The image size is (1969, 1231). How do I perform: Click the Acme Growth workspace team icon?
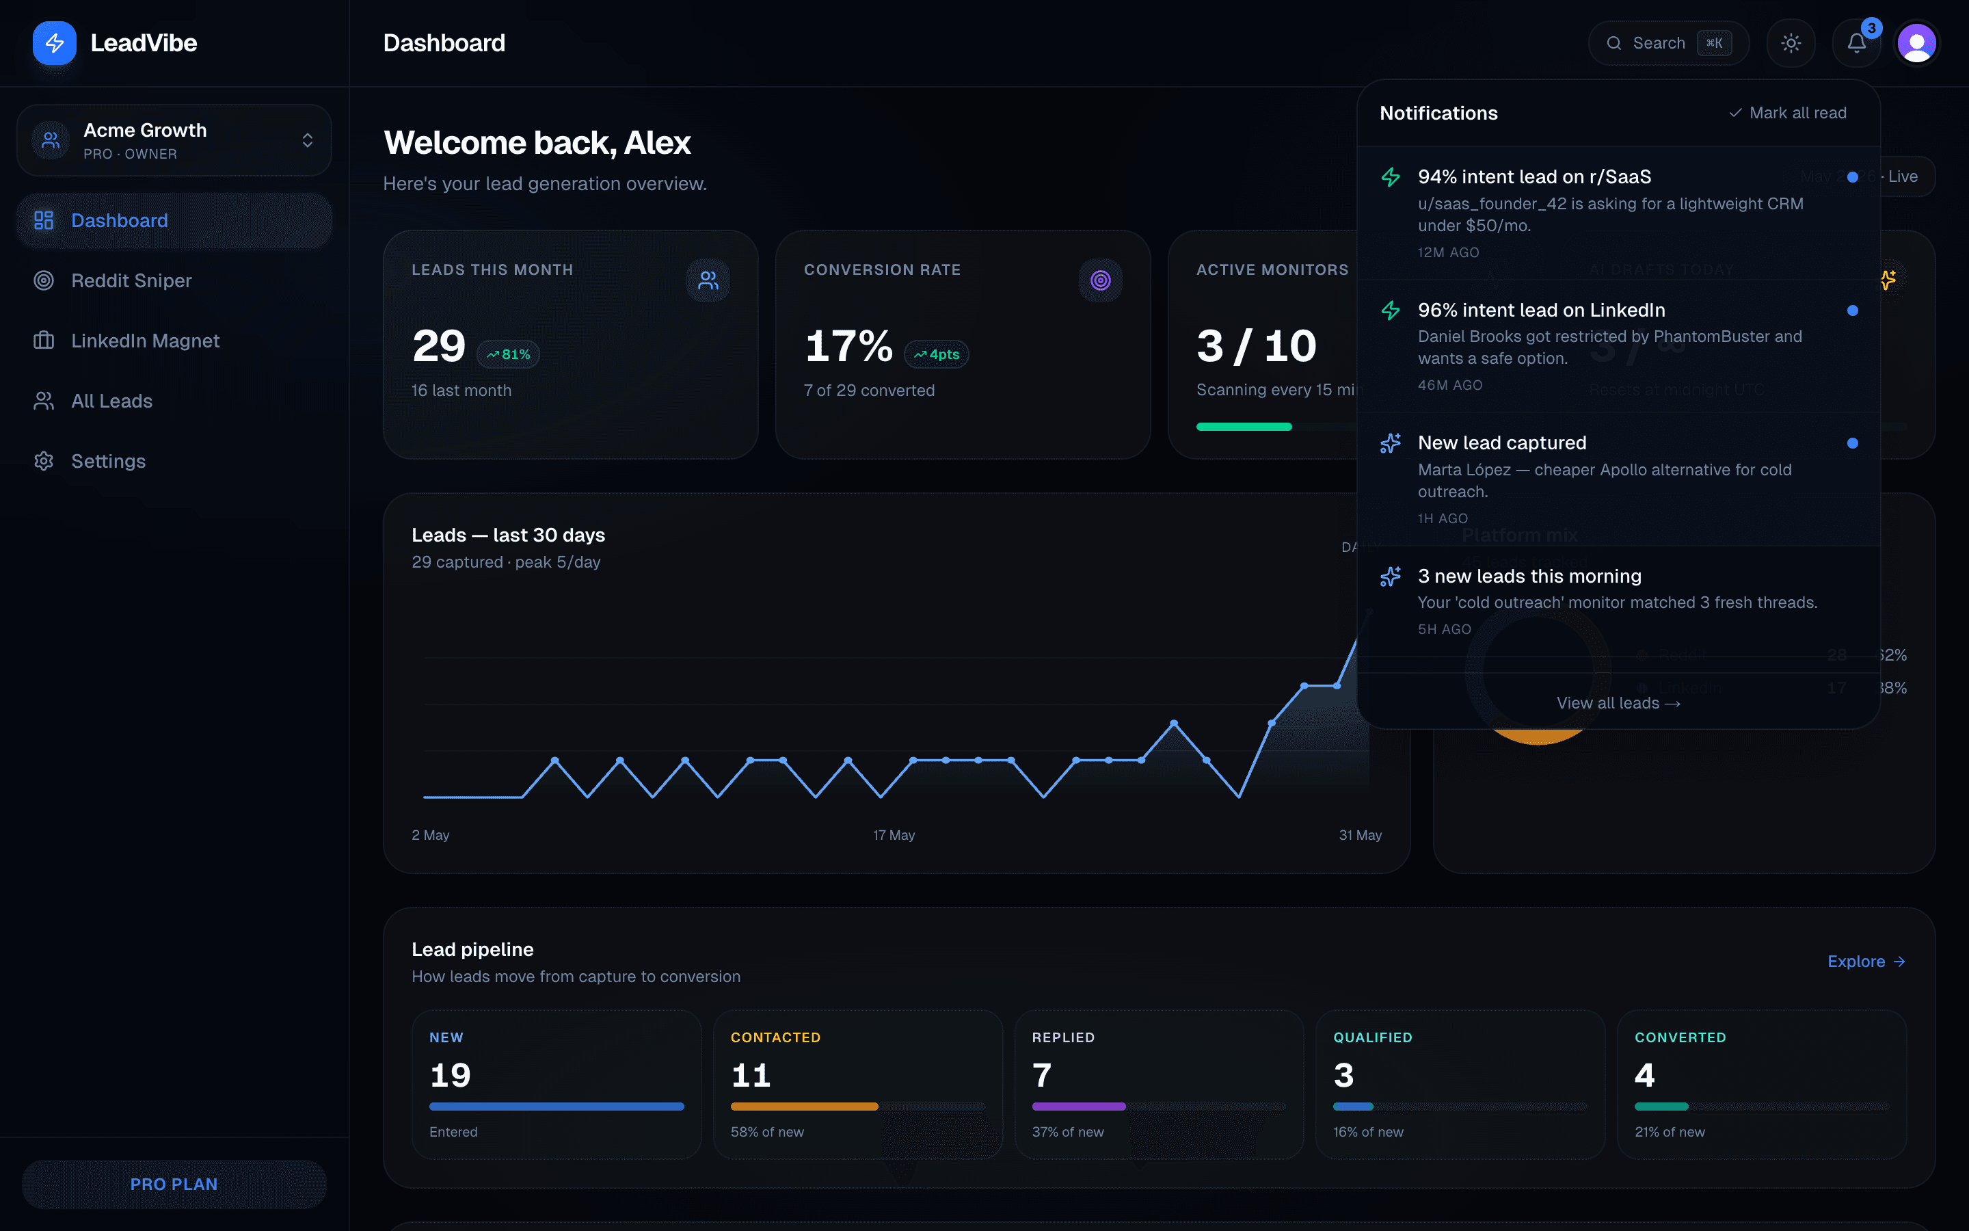pyautogui.click(x=51, y=140)
